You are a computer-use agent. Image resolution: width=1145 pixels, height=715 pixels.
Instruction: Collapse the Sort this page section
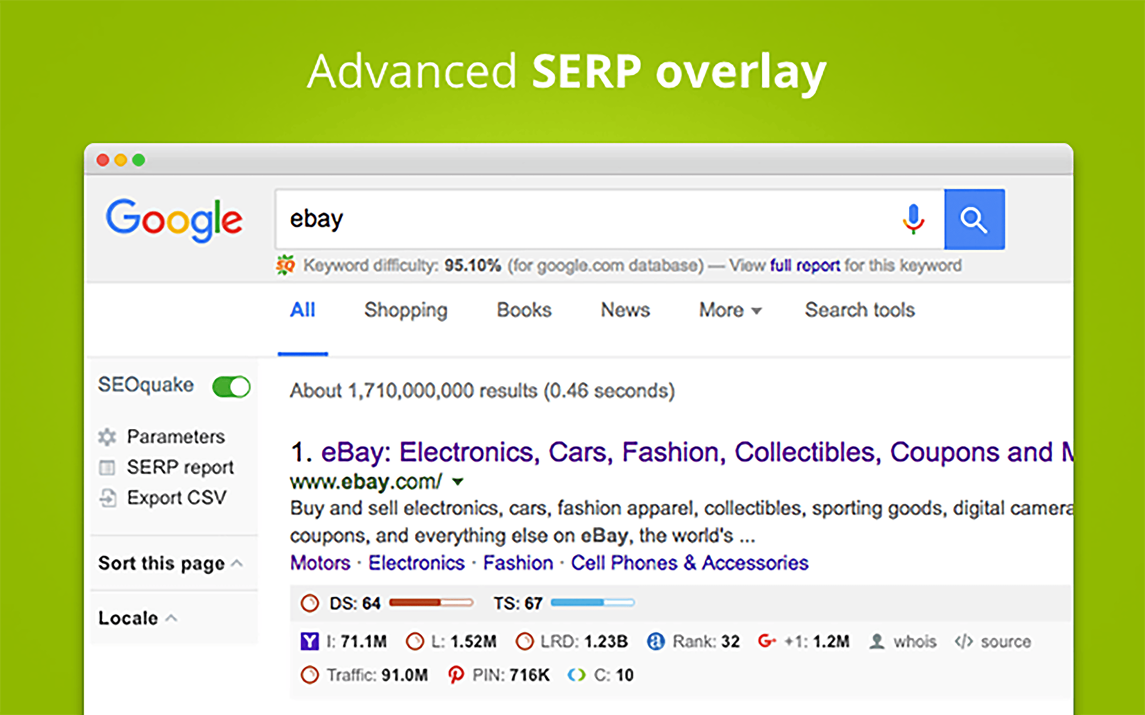[237, 563]
